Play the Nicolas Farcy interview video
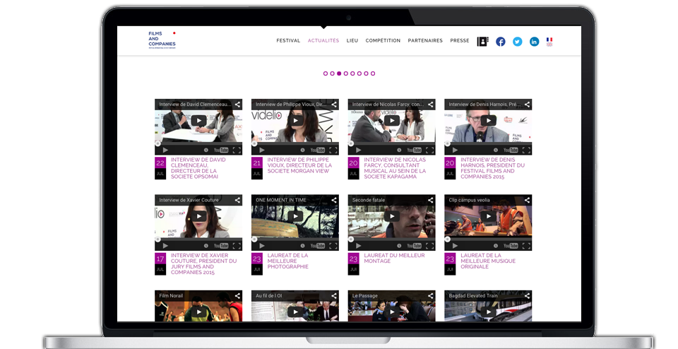 click(x=391, y=121)
